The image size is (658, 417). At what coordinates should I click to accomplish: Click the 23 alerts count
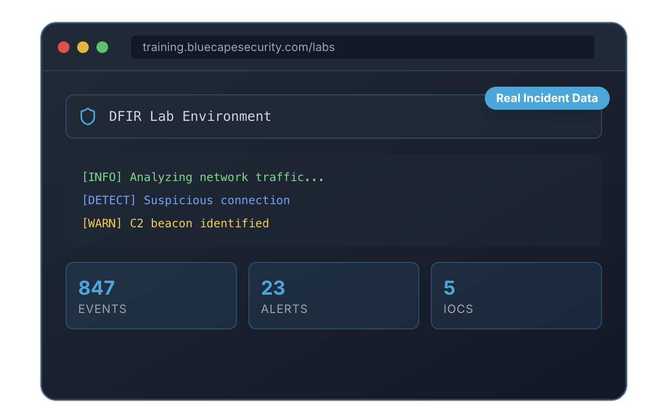click(x=273, y=288)
